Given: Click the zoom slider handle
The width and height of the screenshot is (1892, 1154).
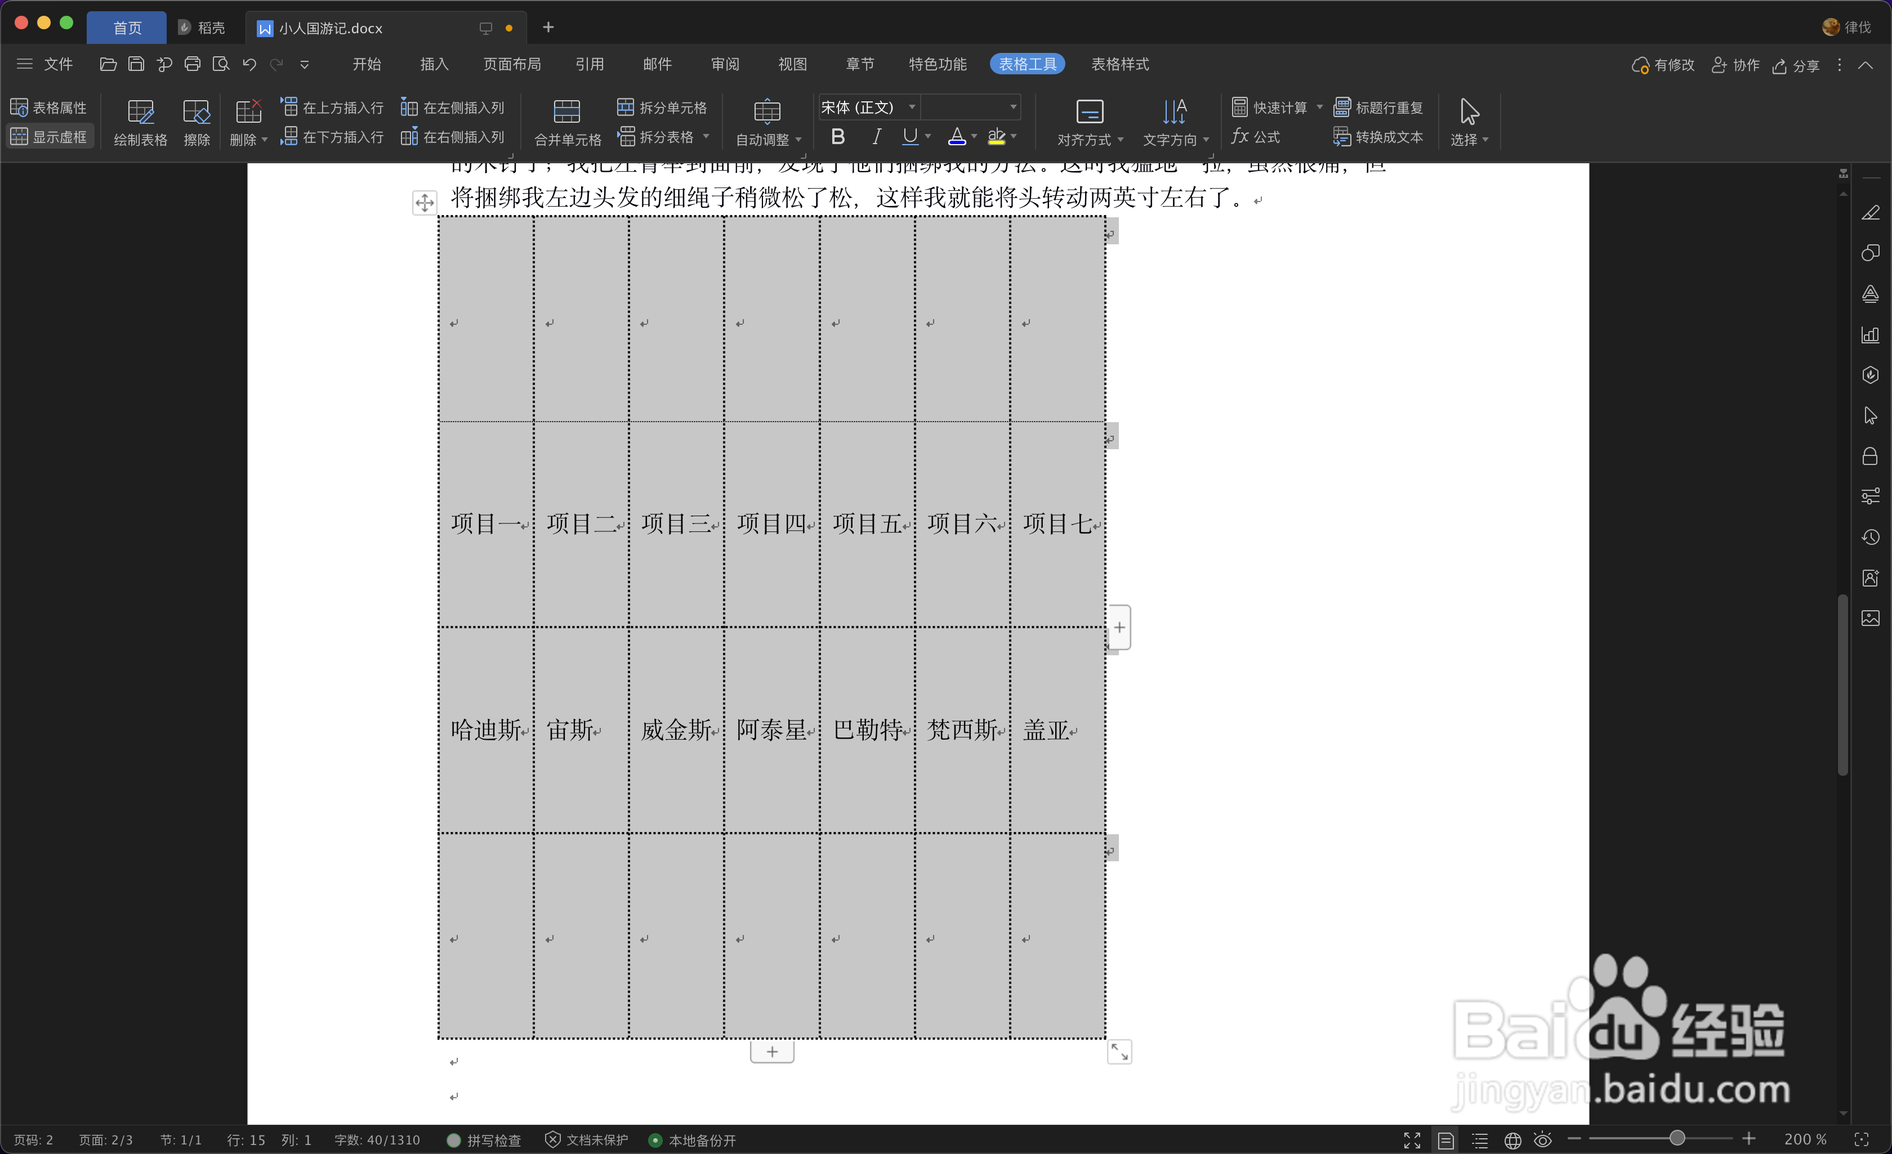Looking at the screenshot, I should (1678, 1138).
